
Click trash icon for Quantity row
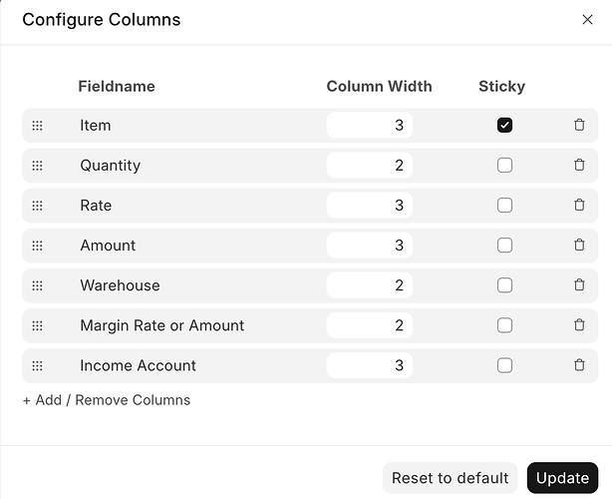579,165
